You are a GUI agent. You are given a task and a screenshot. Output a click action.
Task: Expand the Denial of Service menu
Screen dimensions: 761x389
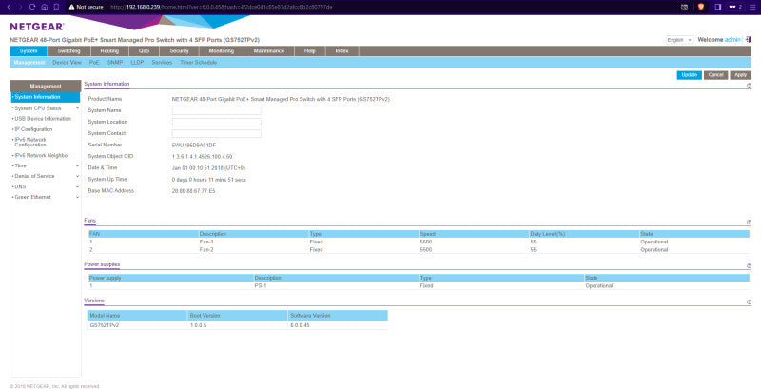[x=78, y=176]
